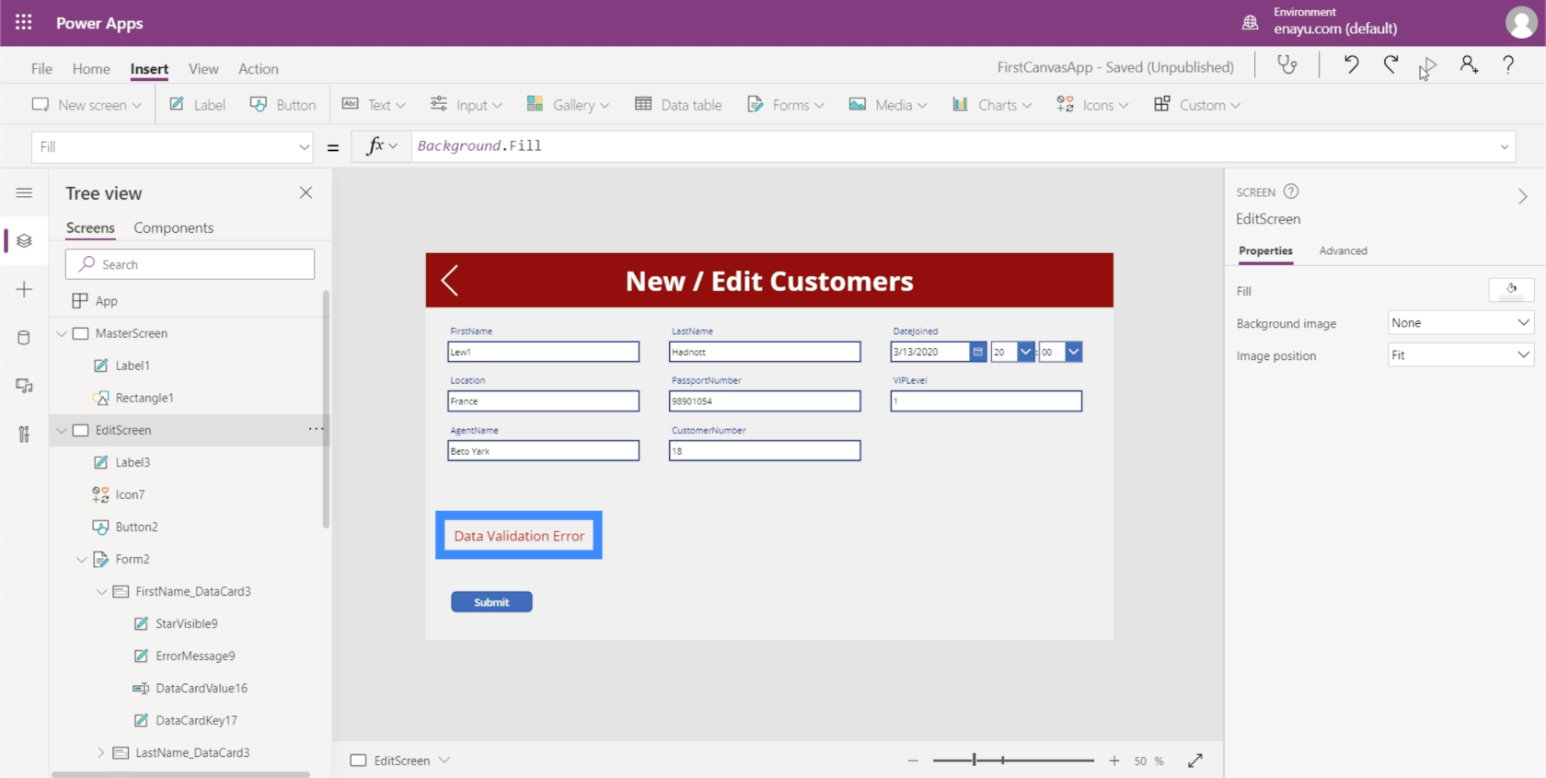Open the Home tab
This screenshot has height=778, width=1546.
tap(91, 68)
